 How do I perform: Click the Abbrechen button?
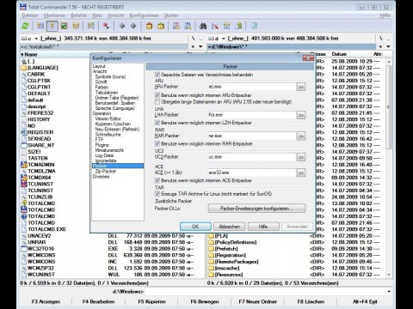coord(230,227)
